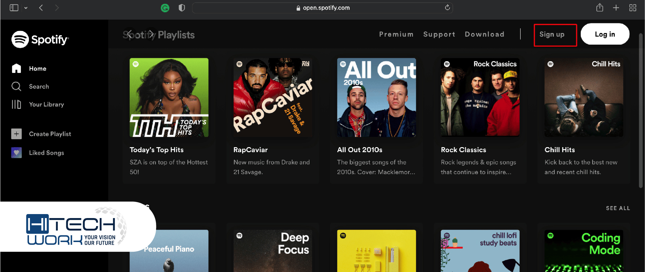This screenshot has width=645, height=272.
Task: Open Liked Songs from the sidebar
Action: [46, 153]
